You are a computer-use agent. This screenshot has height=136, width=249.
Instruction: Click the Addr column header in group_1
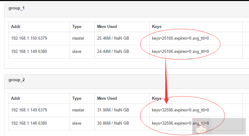(x=16, y=27)
